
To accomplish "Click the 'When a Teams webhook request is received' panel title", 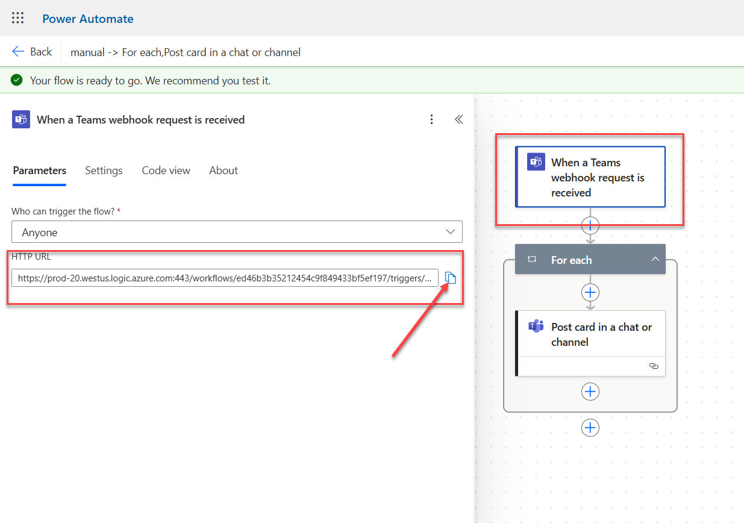I will click(x=141, y=120).
